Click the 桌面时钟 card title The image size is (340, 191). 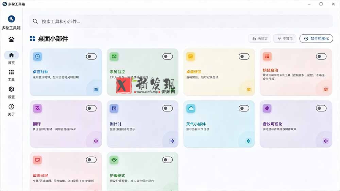(x=40, y=72)
